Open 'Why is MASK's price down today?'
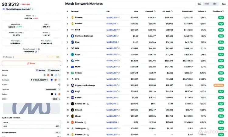 coord(19,9)
